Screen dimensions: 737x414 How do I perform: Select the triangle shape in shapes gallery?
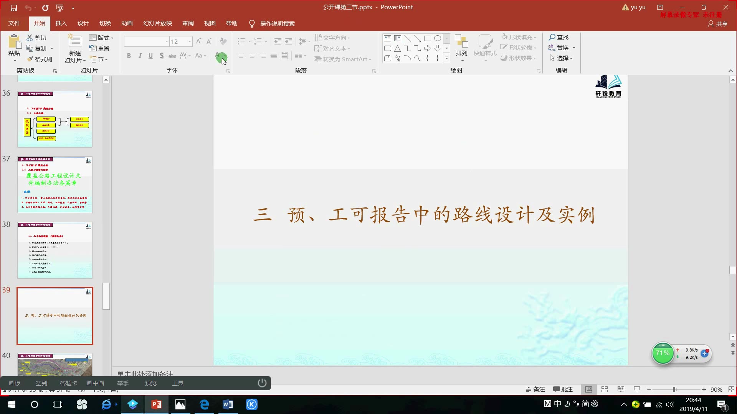(x=397, y=48)
